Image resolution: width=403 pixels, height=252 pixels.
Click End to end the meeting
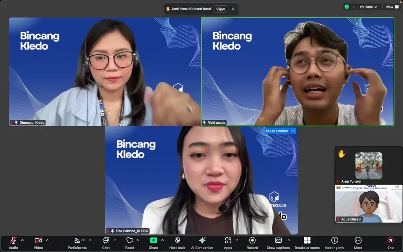coord(391,243)
